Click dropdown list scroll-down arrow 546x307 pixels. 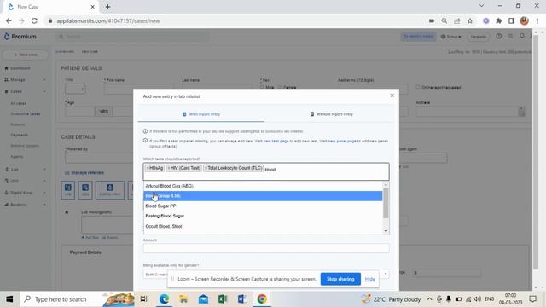click(386, 231)
